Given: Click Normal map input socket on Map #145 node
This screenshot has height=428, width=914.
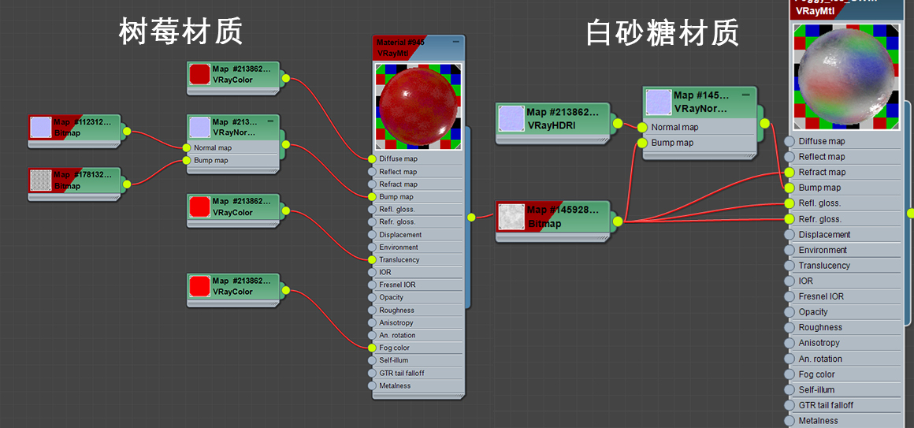Looking at the screenshot, I should 642,127.
